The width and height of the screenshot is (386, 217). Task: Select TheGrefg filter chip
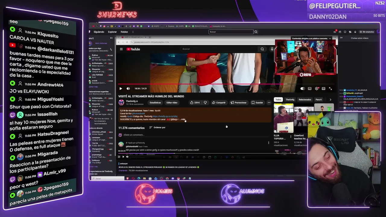290,99
